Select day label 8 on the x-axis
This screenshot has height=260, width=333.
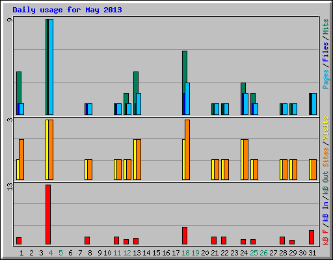[90, 253]
